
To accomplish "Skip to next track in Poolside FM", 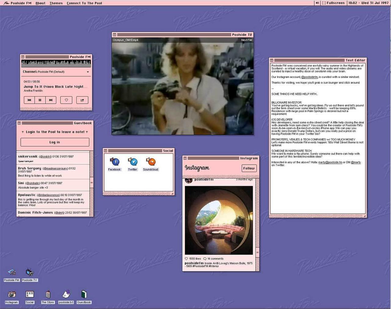I will [51, 100].
